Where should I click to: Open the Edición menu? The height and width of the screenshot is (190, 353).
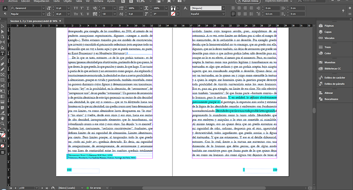coord(25,1)
